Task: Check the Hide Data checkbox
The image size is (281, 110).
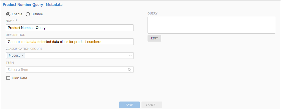Action: pyautogui.click(x=8, y=78)
